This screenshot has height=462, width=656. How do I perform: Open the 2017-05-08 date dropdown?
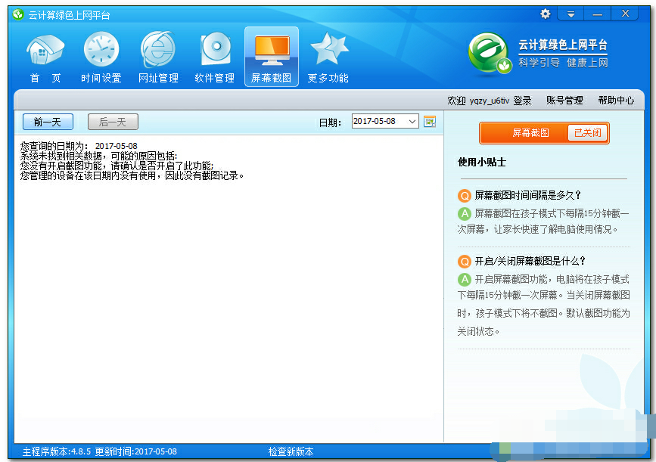[x=412, y=119]
